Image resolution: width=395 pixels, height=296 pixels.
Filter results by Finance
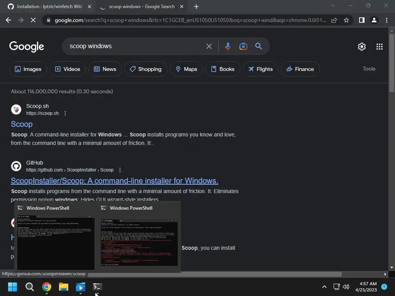click(x=300, y=69)
